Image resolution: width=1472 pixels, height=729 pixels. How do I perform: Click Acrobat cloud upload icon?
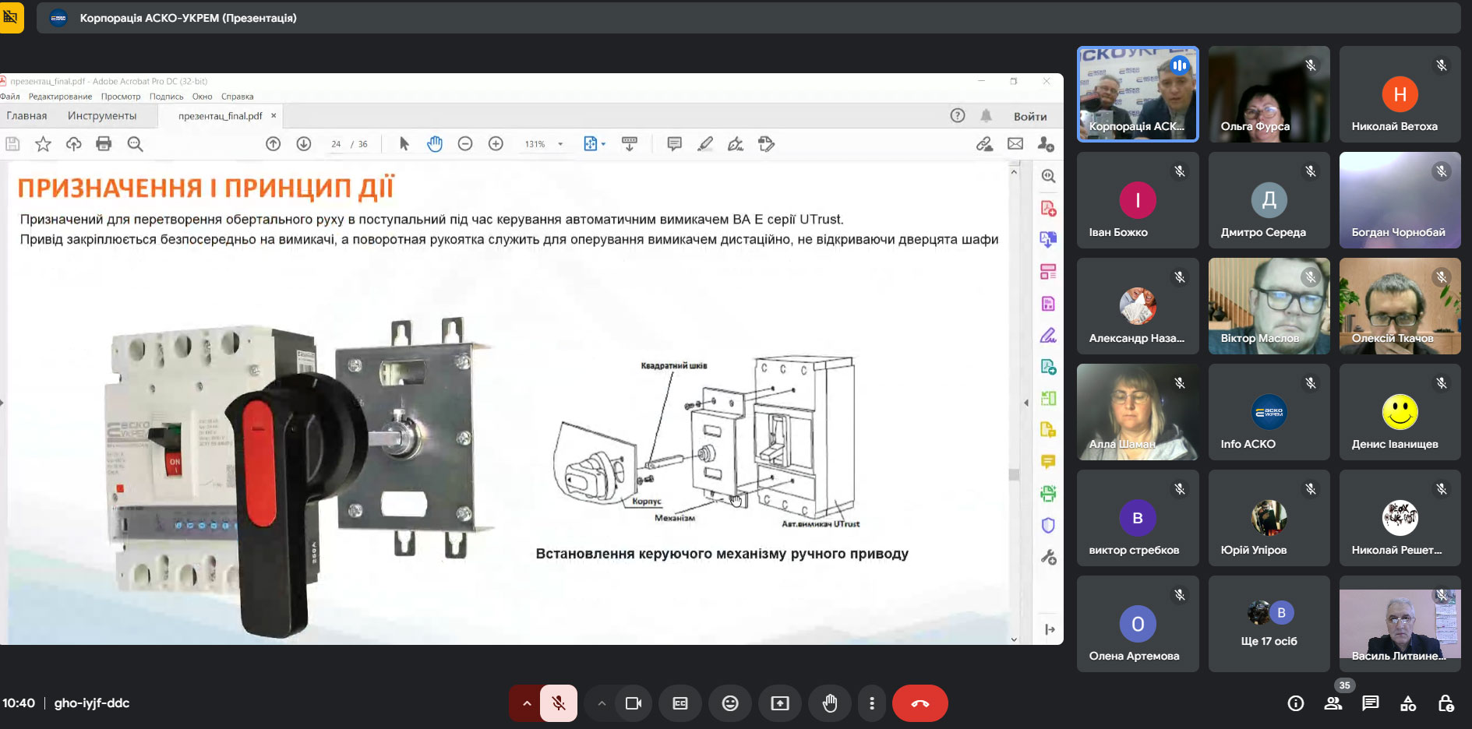click(73, 144)
